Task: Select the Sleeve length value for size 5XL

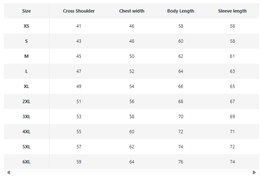Action: [232, 147]
